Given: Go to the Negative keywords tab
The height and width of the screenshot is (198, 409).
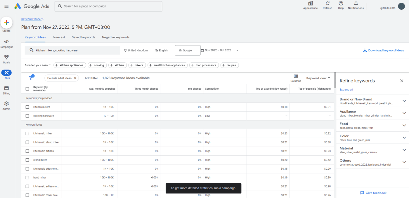Looking at the screenshot, I should pyautogui.click(x=115, y=37).
